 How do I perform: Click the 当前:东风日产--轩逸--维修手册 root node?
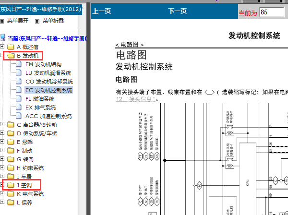(x=47, y=38)
